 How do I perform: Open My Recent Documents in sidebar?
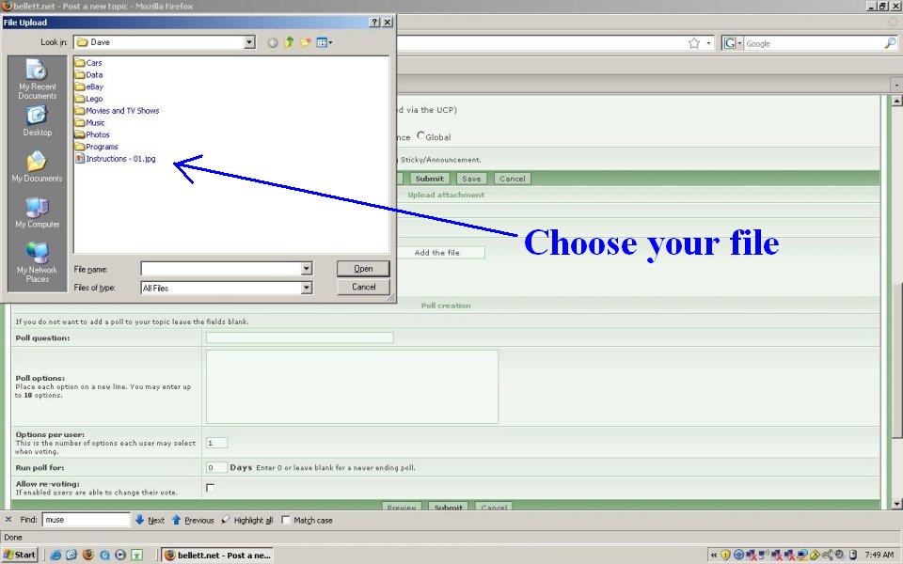[x=38, y=77]
